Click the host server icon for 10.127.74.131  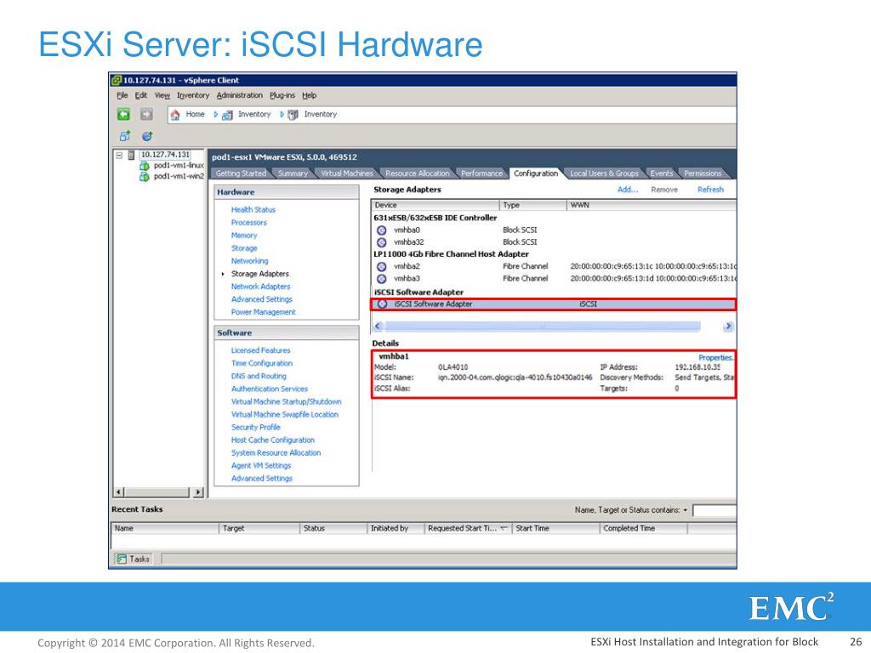(131, 155)
